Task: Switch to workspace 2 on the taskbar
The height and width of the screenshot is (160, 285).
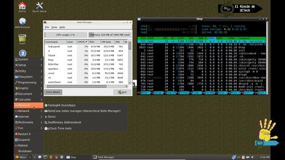Action: coord(35,157)
